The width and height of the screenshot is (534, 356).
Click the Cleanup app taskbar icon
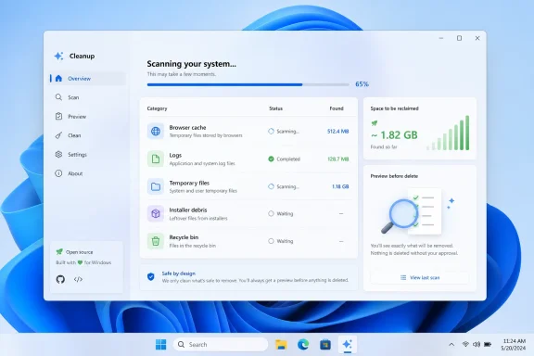[348, 345]
